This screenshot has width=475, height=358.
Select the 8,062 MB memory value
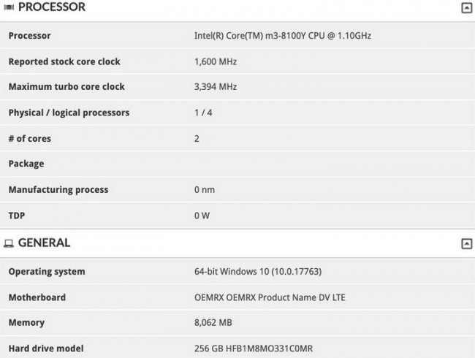point(214,323)
